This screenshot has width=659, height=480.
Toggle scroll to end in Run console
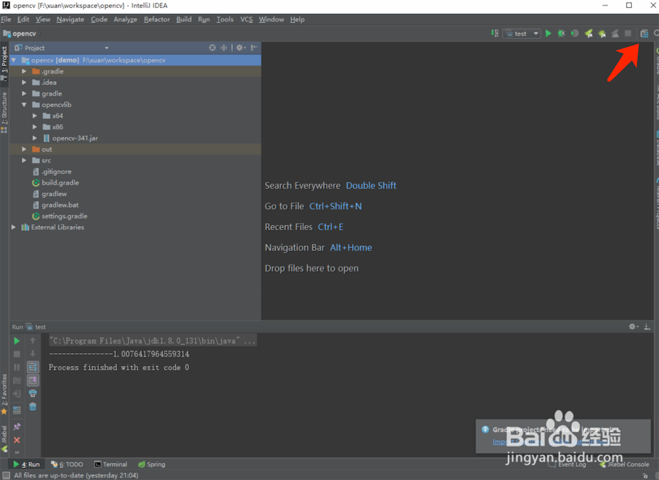pos(33,380)
